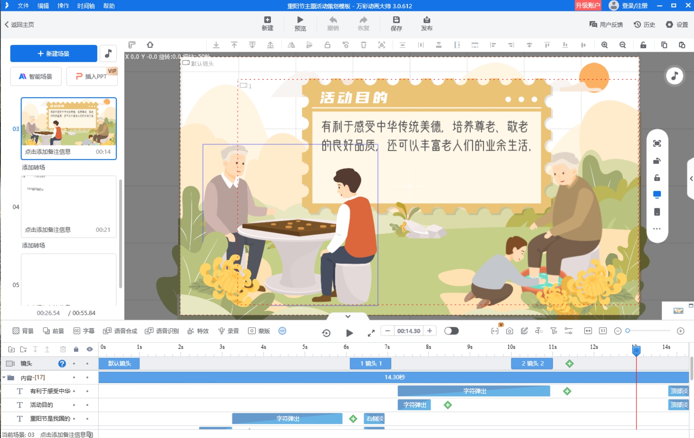This screenshot has height=438, width=694.
Task: Click the round music note button on canvas
Action: (675, 76)
